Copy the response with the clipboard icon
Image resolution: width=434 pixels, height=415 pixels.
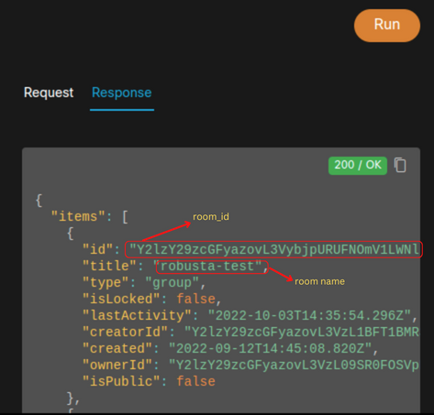click(x=400, y=165)
